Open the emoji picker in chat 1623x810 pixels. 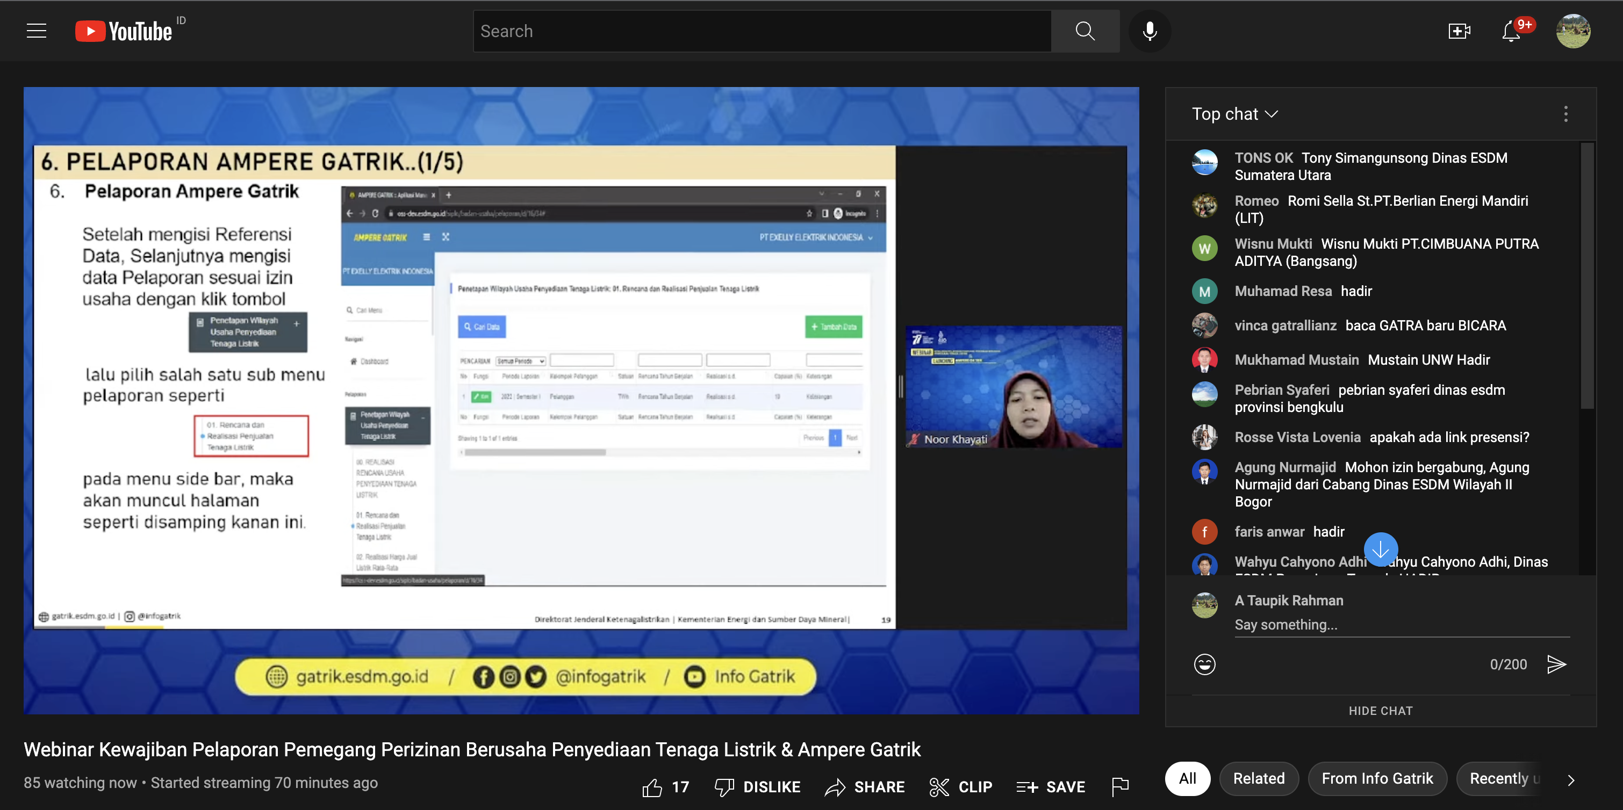1204,664
